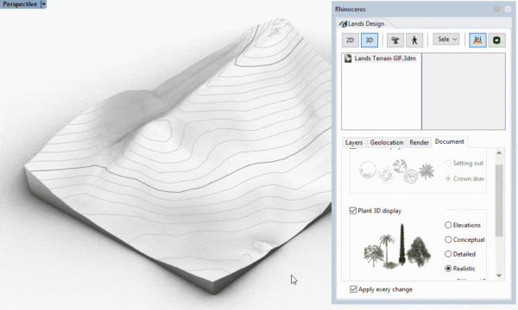Toggle the orange terrain icon

click(x=477, y=40)
